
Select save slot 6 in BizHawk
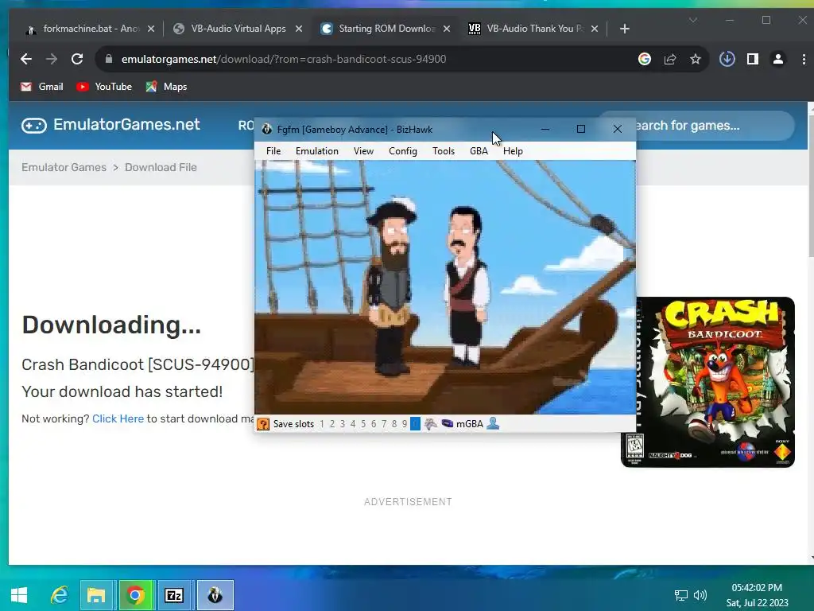(374, 424)
